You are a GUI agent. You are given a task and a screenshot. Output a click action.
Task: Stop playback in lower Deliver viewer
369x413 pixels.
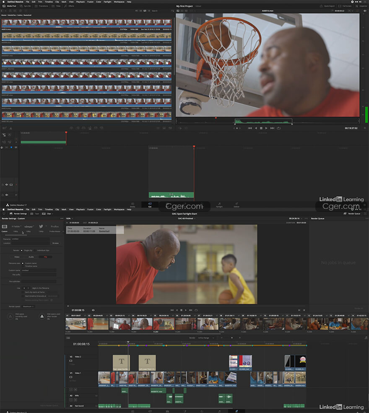[181, 310]
